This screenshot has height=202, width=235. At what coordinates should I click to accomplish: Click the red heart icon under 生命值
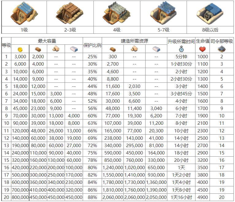click(x=202, y=49)
